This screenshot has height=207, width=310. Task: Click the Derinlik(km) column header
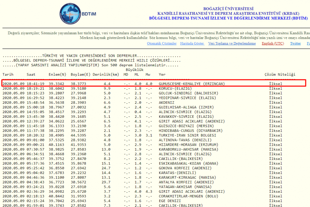(x=105, y=74)
